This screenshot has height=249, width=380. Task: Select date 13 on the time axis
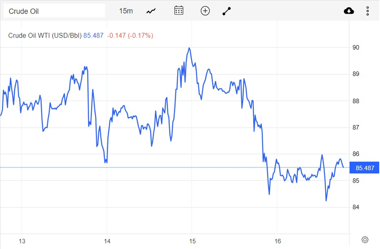click(x=22, y=241)
